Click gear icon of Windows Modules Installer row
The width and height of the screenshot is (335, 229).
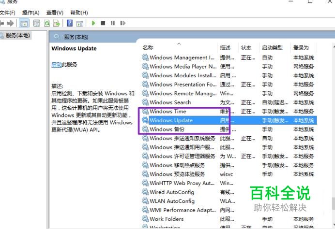click(145, 75)
